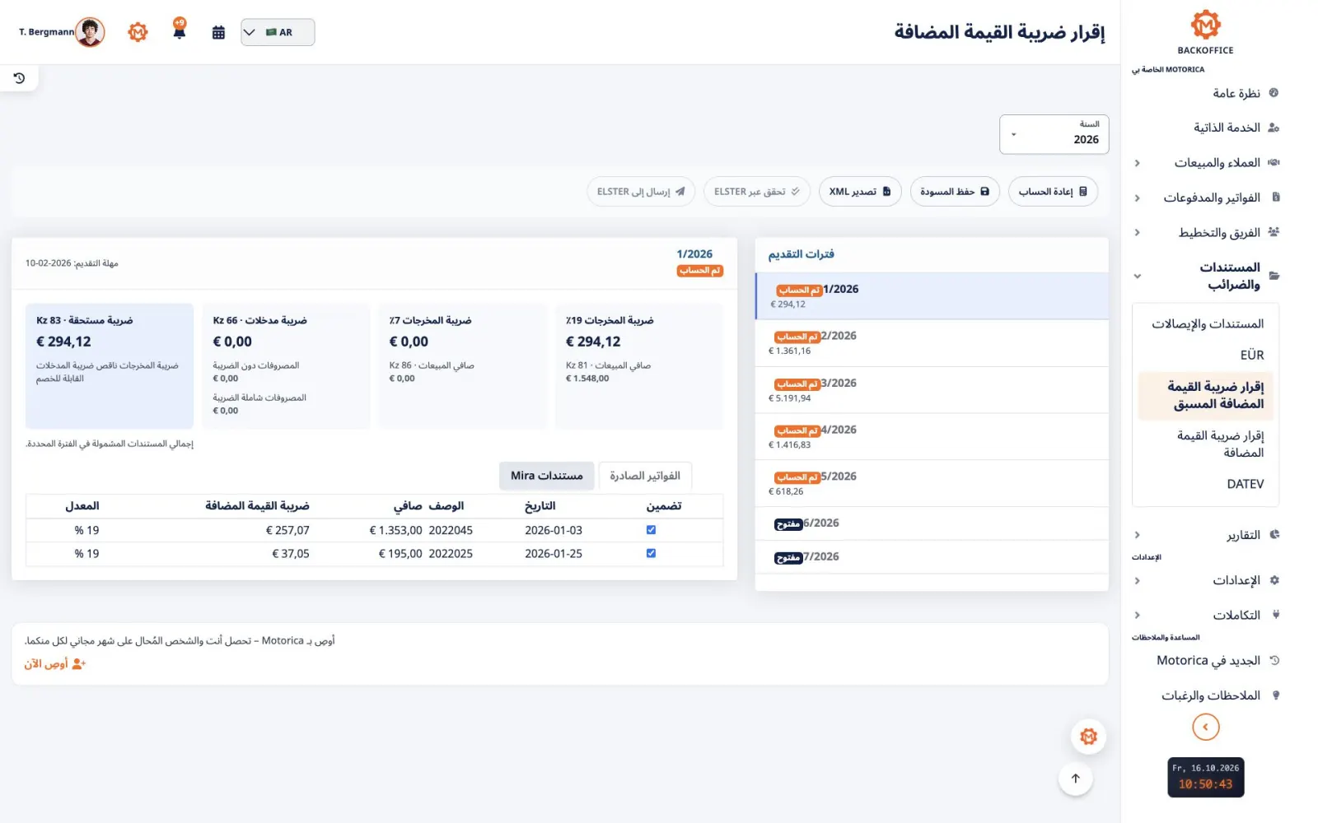Select period 5/2026 with € 618,26
Screen dimensions: 1318x823
click(932, 483)
